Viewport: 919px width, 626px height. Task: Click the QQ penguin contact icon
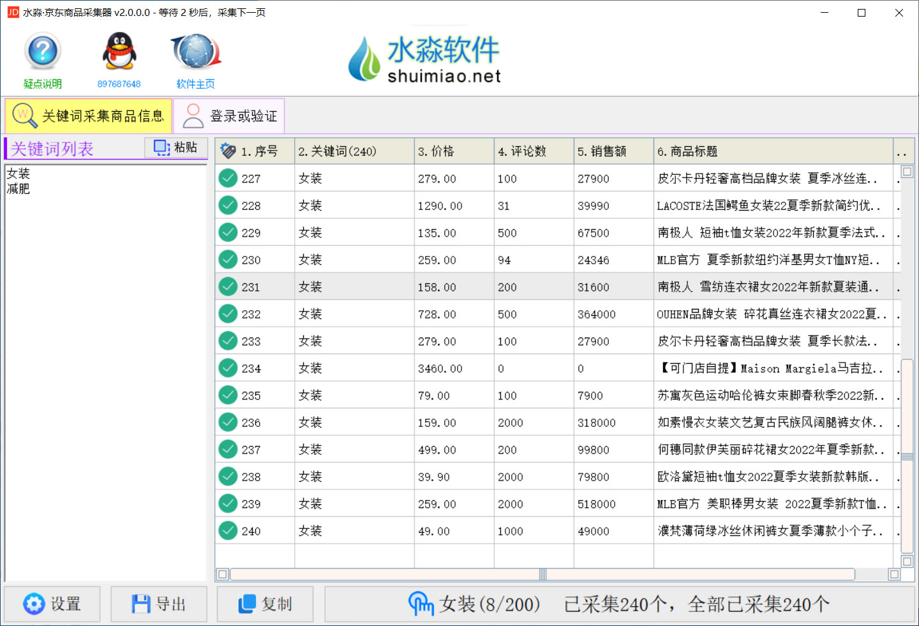119,51
